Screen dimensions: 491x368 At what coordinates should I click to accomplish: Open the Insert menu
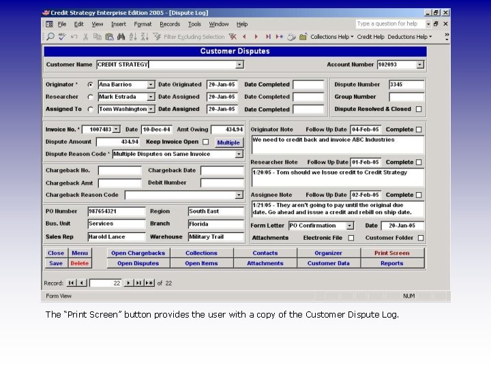click(x=119, y=24)
